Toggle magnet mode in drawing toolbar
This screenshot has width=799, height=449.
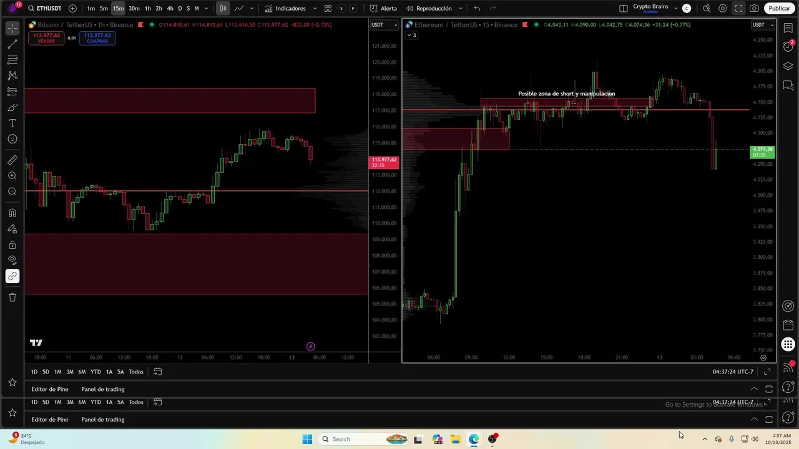(12, 213)
